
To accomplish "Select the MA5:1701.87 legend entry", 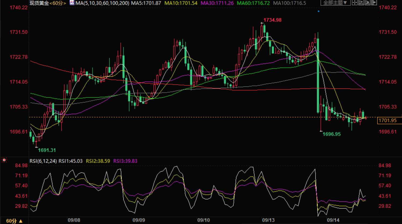I will click(146, 3).
